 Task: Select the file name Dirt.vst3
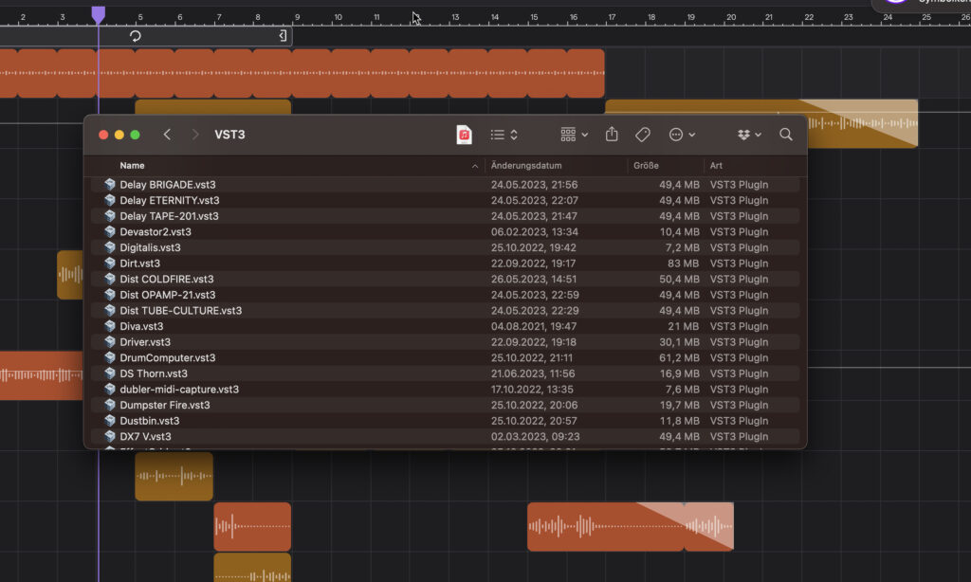(x=140, y=264)
